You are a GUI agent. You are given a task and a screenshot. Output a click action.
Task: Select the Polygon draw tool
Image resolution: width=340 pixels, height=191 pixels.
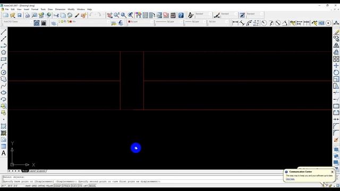[4, 52]
